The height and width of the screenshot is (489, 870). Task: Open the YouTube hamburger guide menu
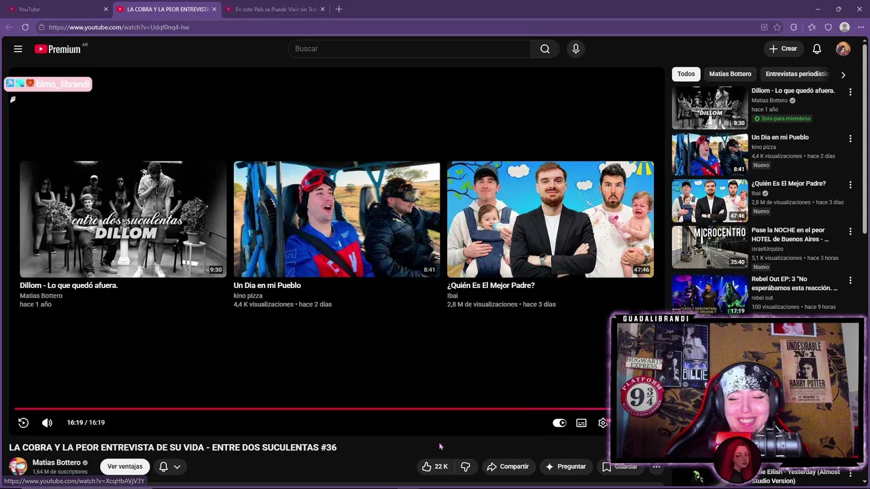click(x=18, y=49)
